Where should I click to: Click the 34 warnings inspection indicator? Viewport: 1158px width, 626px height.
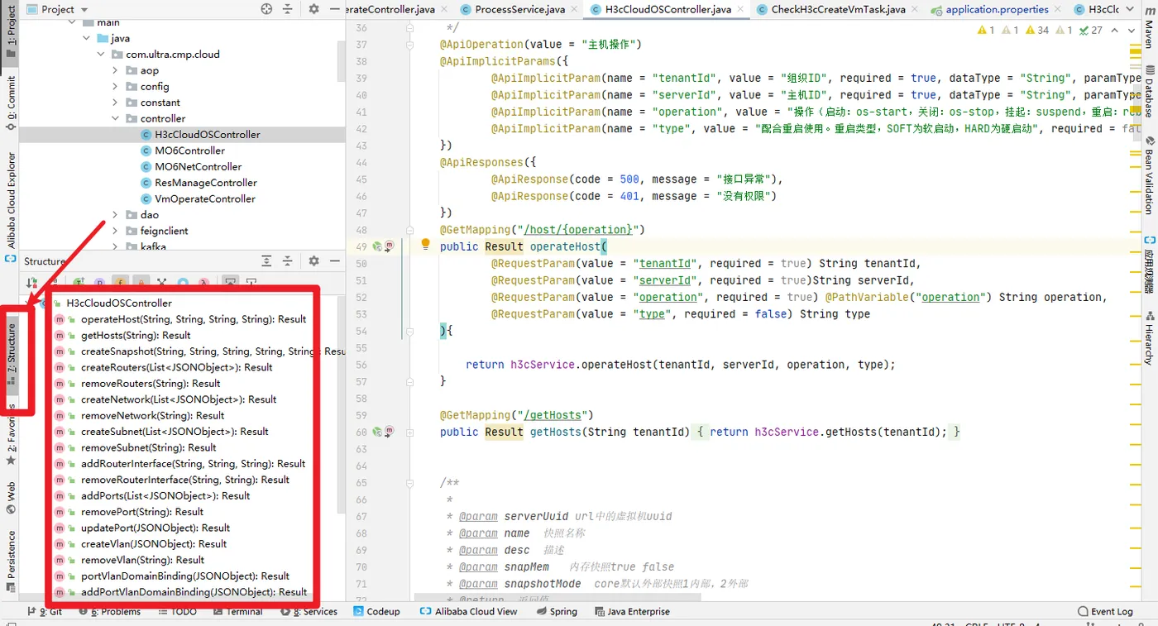pyautogui.click(x=1036, y=30)
